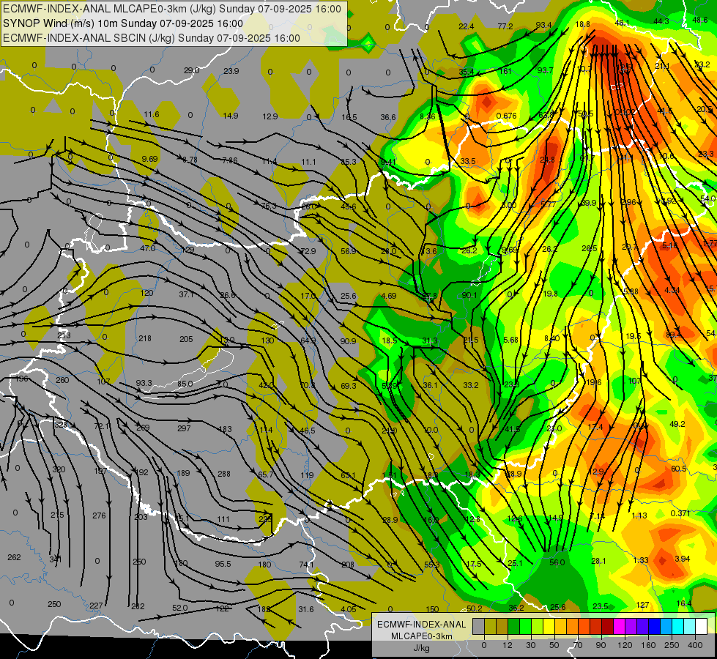Click the SYNOP Wind 10m header line

[123, 23]
